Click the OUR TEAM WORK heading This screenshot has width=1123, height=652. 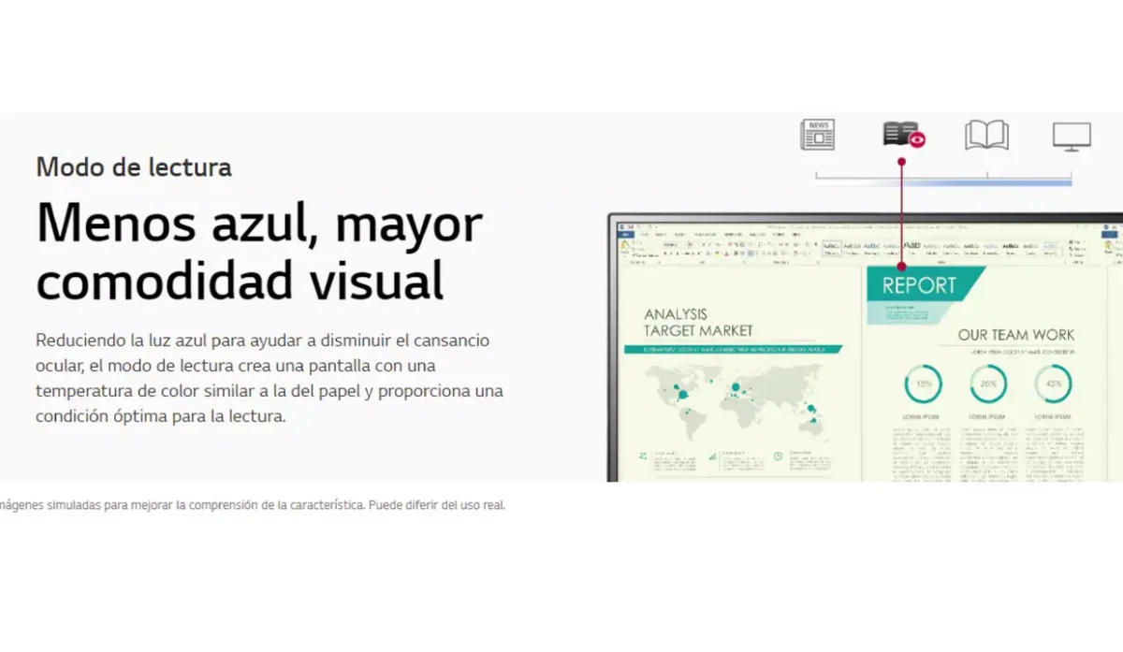pyautogui.click(x=1015, y=335)
